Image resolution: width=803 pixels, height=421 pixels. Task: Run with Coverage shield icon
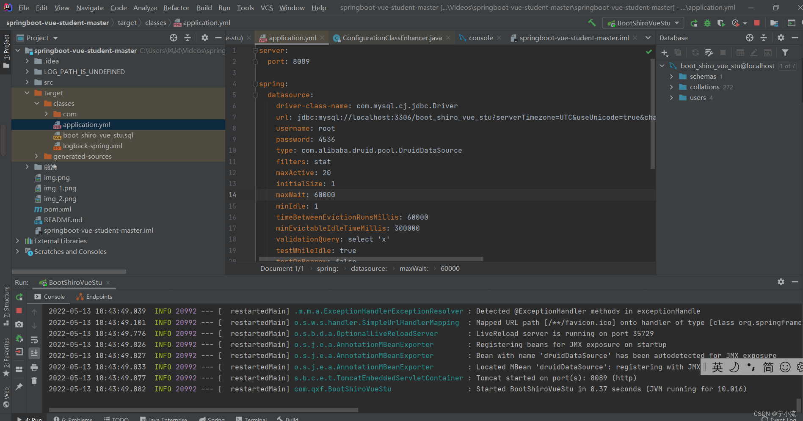(721, 23)
